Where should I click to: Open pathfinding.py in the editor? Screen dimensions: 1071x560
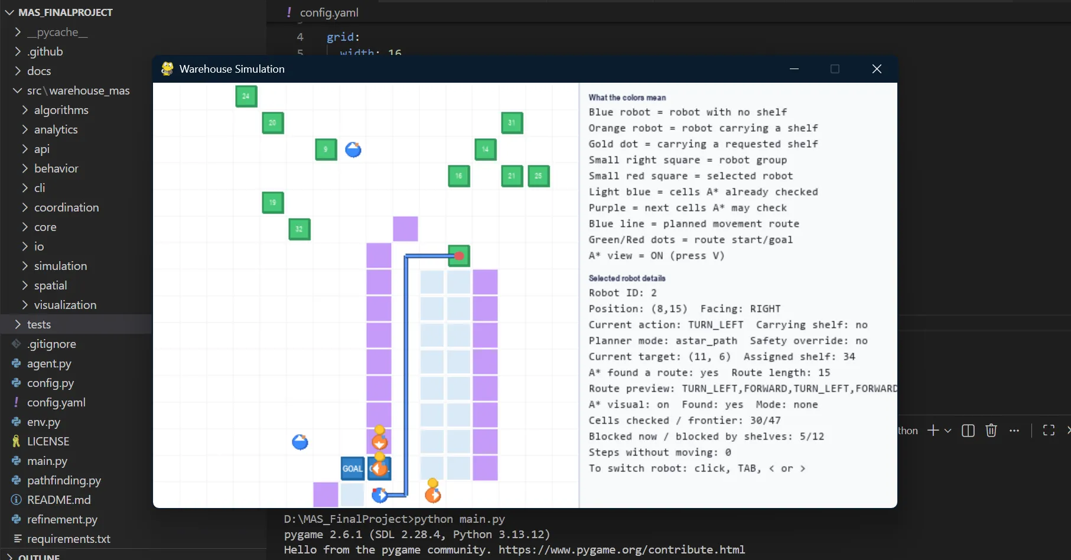64,480
